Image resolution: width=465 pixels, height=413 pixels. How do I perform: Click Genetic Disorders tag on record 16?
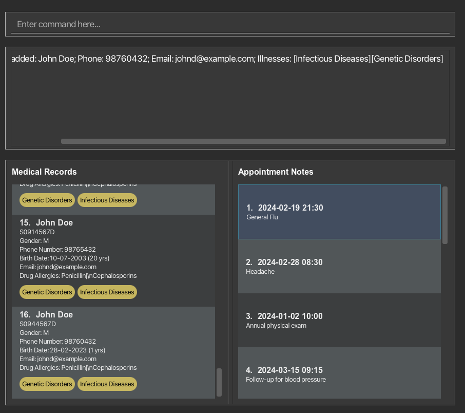pyautogui.click(x=47, y=384)
